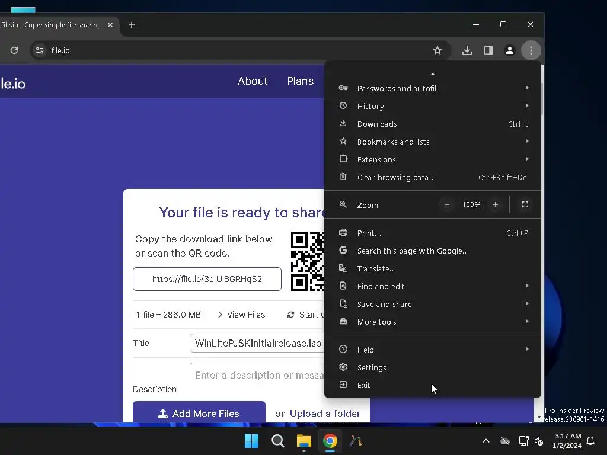Screen dimensions: 607x455
Task: Open the taskbar clock and date
Action: click(x=567, y=441)
